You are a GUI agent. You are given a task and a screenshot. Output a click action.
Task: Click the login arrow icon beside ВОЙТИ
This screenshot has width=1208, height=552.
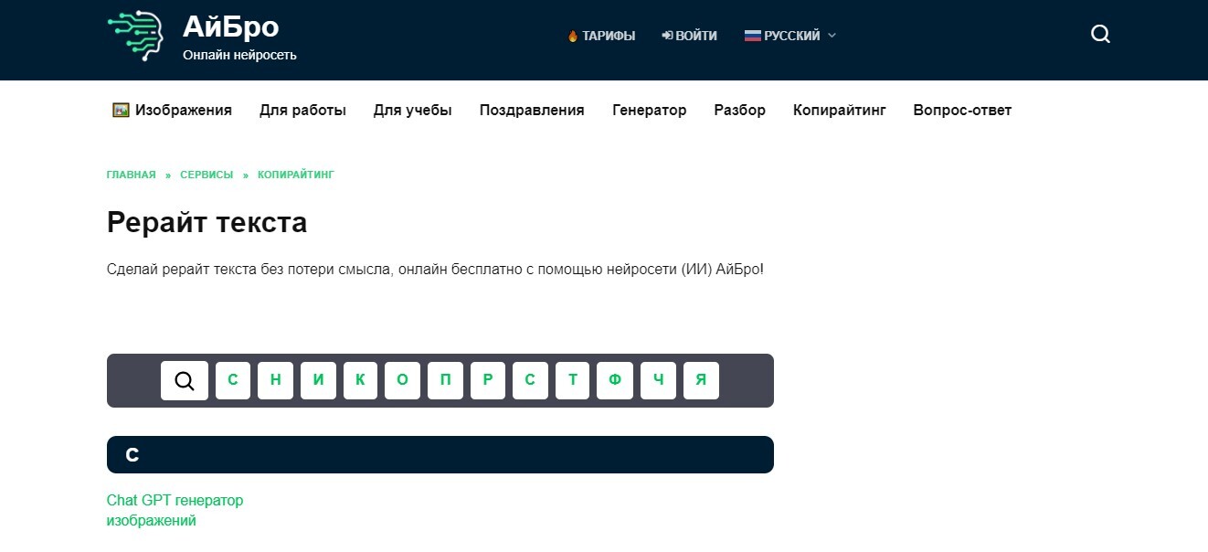(x=668, y=36)
